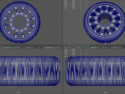The width and height of the screenshot is (125, 94).
Task: Toggle Field Chart in side panel toolbar
Action: pyautogui.click(x=84, y=48)
